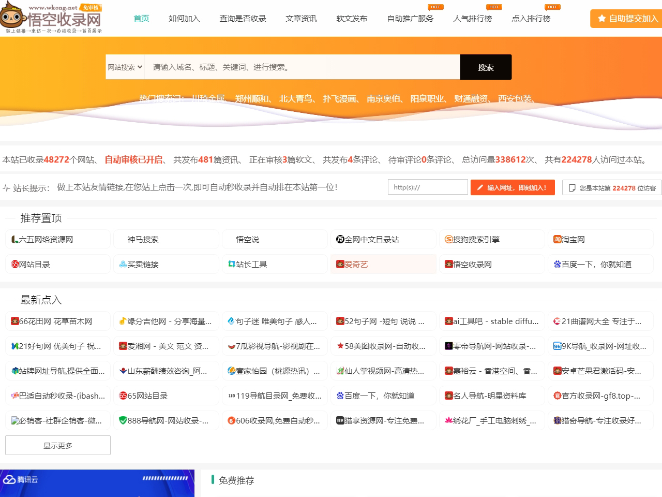Click the 百度 icon next to 百度一下
662x497 pixels.
pyautogui.click(x=555, y=264)
